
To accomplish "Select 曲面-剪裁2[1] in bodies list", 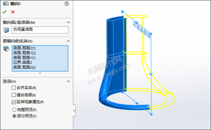I will 24,48.
